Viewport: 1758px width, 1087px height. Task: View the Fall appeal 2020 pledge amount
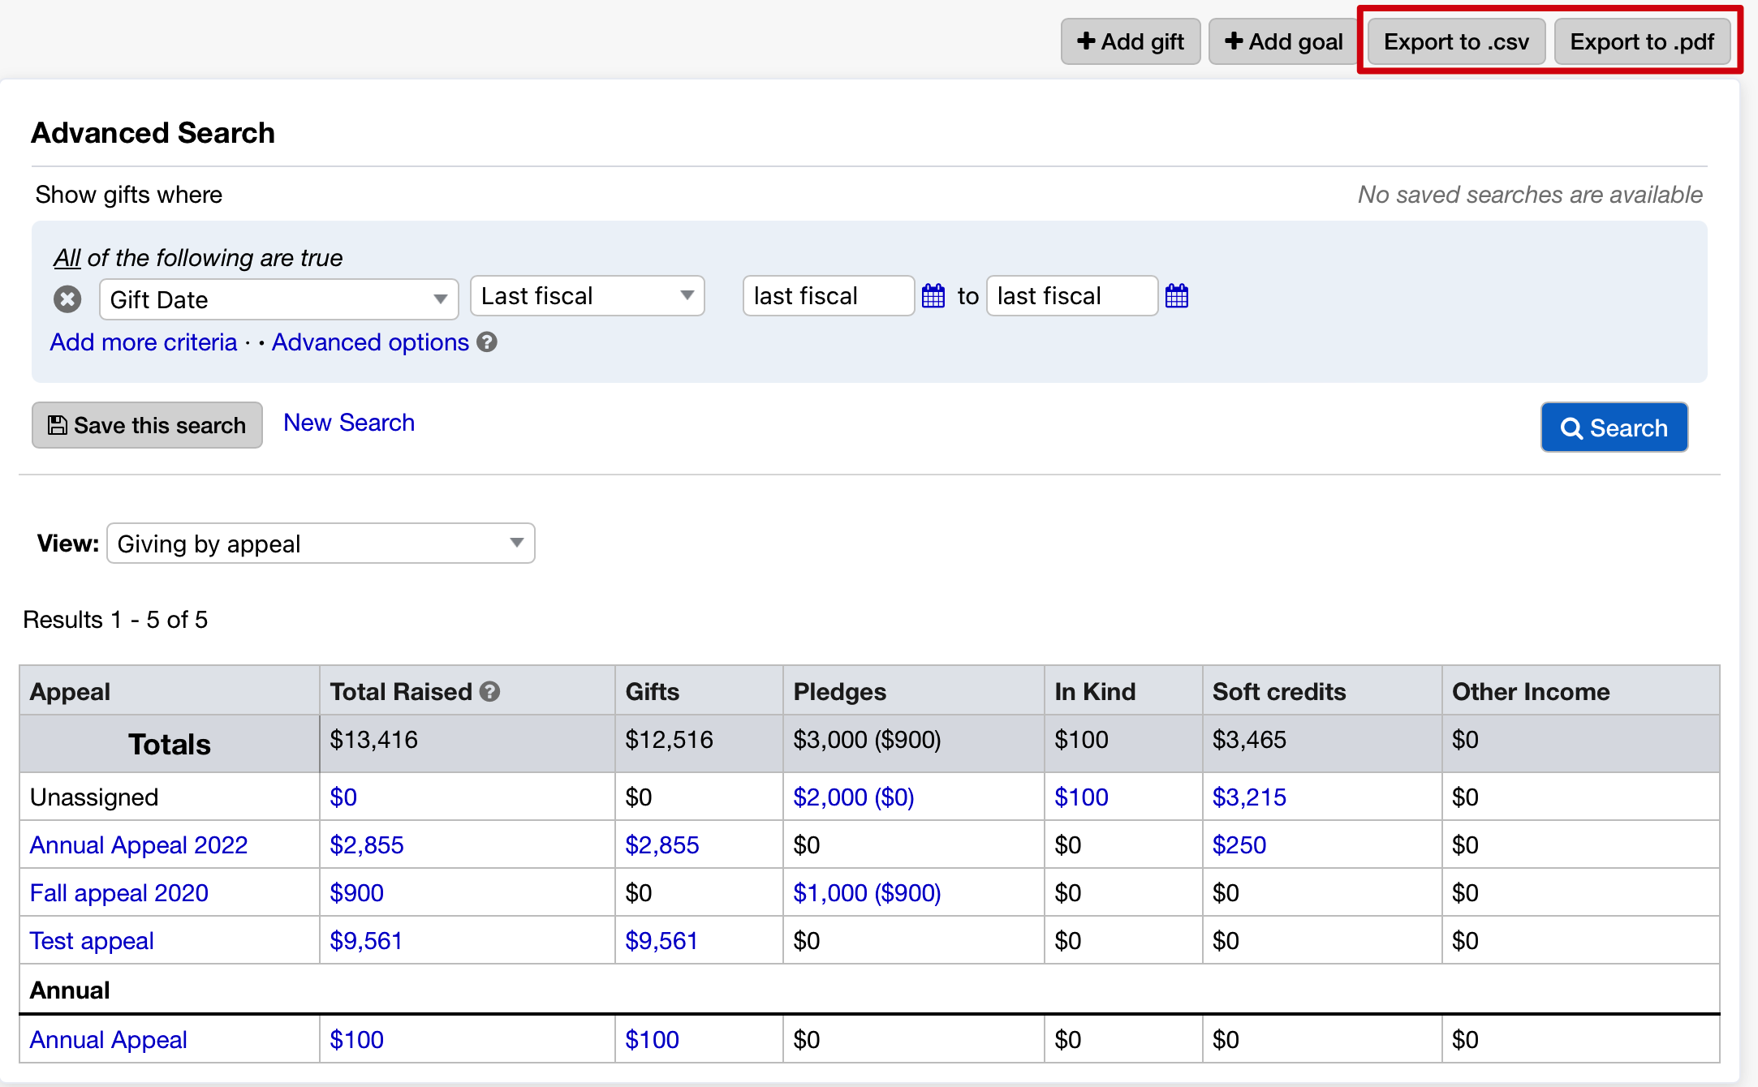(x=865, y=892)
